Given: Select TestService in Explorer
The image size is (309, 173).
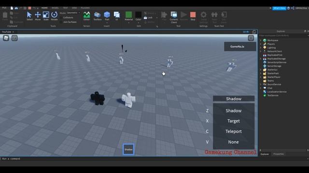Looking at the screenshot, I should coord(273,95).
